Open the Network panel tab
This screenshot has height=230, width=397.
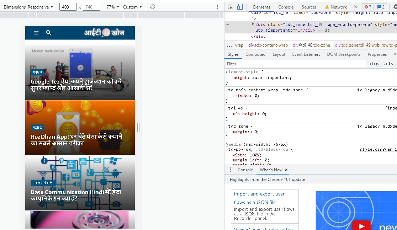[x=336, y=7]
